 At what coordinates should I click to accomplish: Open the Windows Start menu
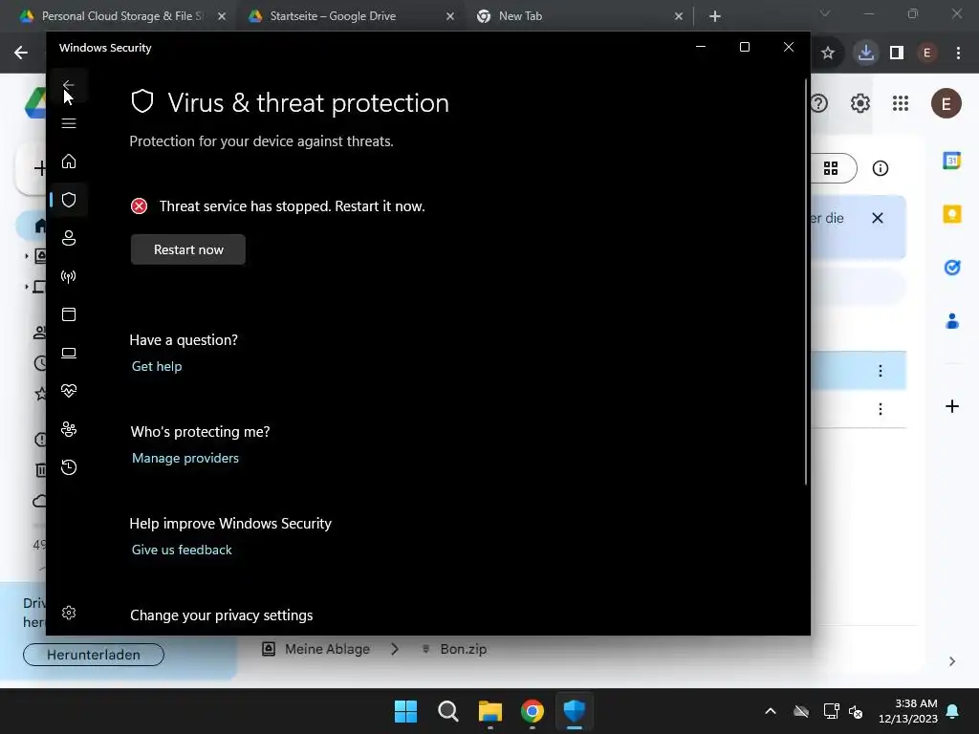point(405,711)
